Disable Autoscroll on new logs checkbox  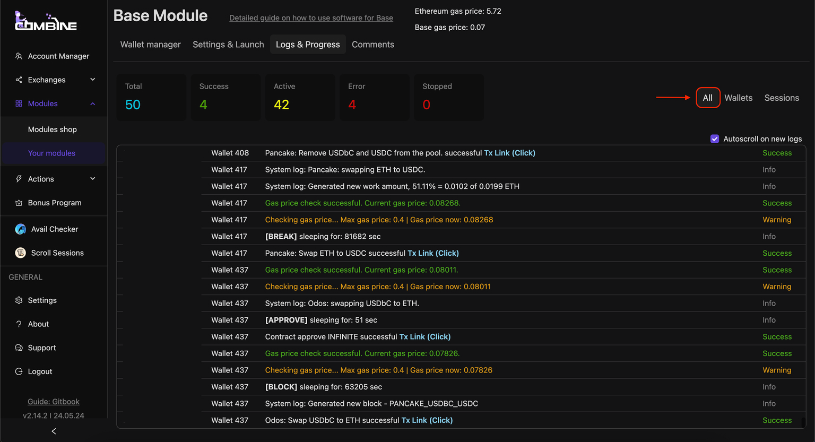pyautogui.click(x=715, y=139)
